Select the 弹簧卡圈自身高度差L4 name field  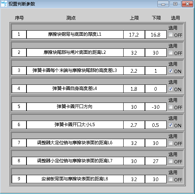(75, 89)
